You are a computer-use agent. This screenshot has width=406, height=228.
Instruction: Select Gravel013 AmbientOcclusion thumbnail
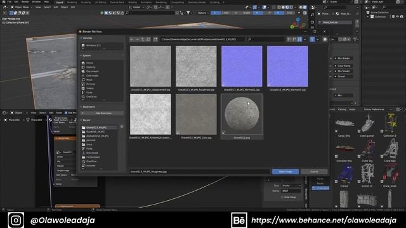point(150,114)
